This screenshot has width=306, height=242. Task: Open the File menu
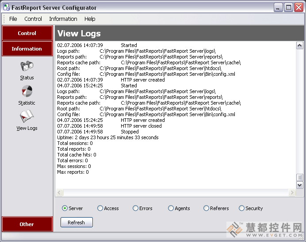tap(13, 19)
